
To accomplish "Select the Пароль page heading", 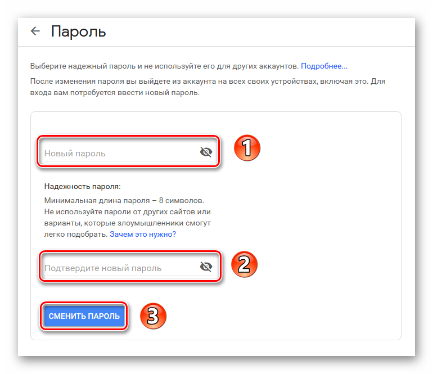I will pos(78,31).
